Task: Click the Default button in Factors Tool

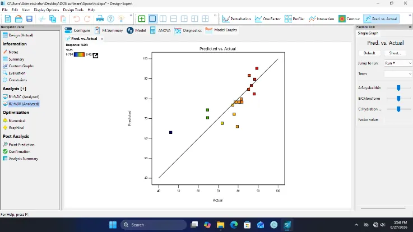Action: tap(369, 53)
